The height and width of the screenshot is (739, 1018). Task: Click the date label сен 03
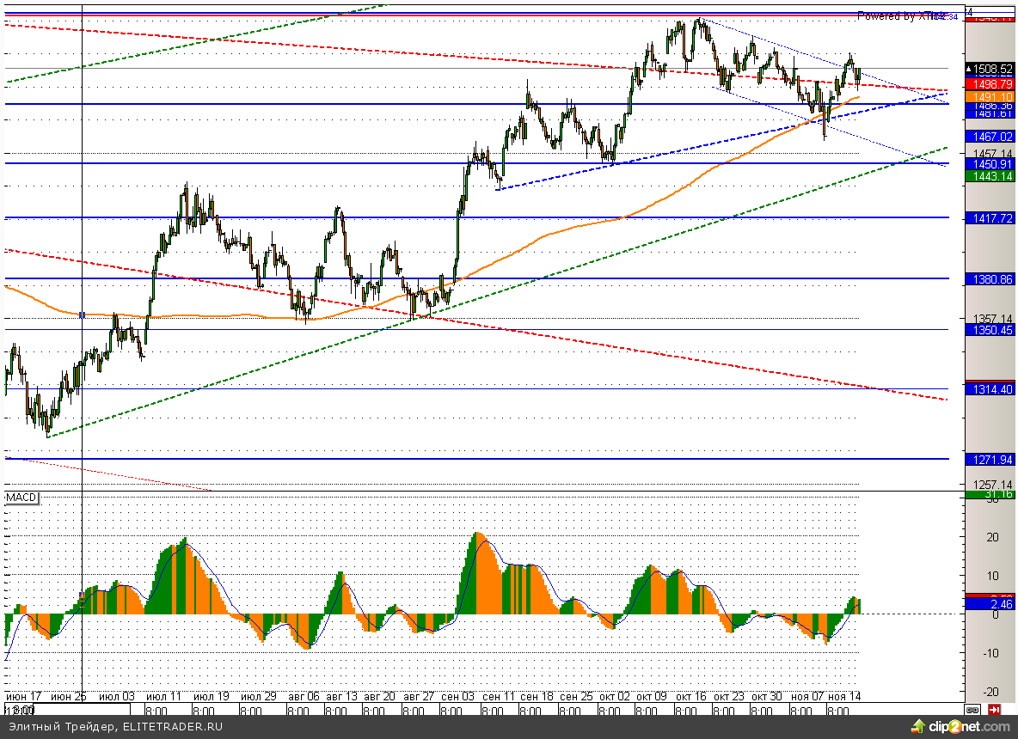(457, 697)
